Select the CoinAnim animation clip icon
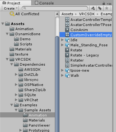Image resolution: width=116 pixels, height=132 pixels. pos(67,30)
